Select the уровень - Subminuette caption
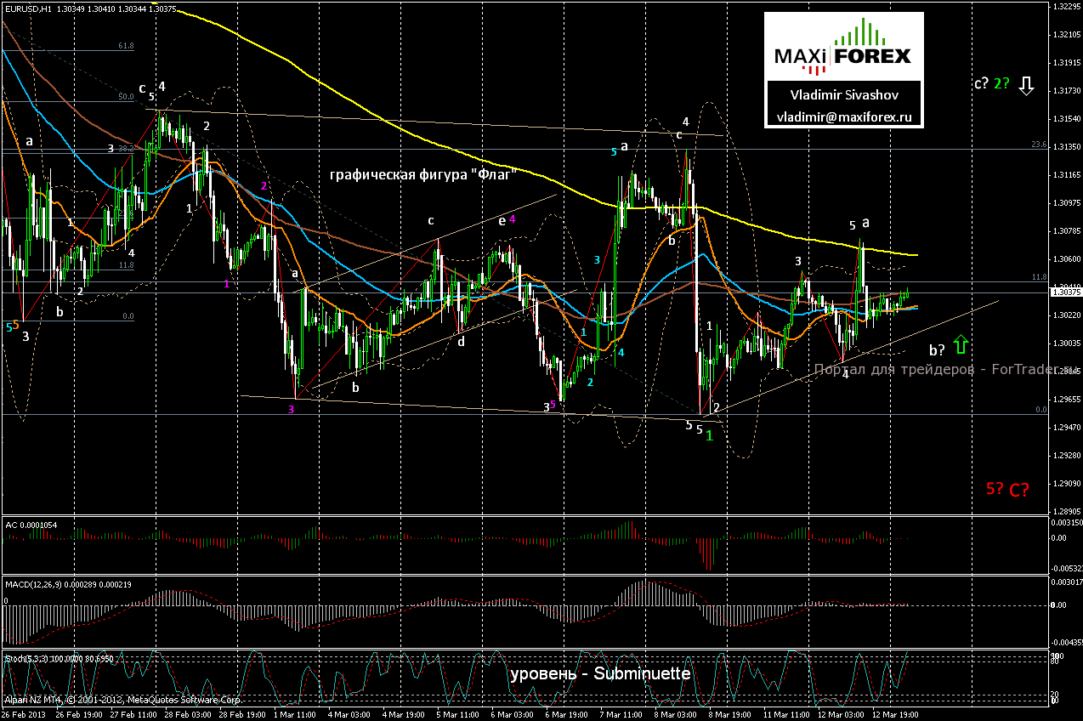This screenshot has width=1083, height=721. point(600,674)
